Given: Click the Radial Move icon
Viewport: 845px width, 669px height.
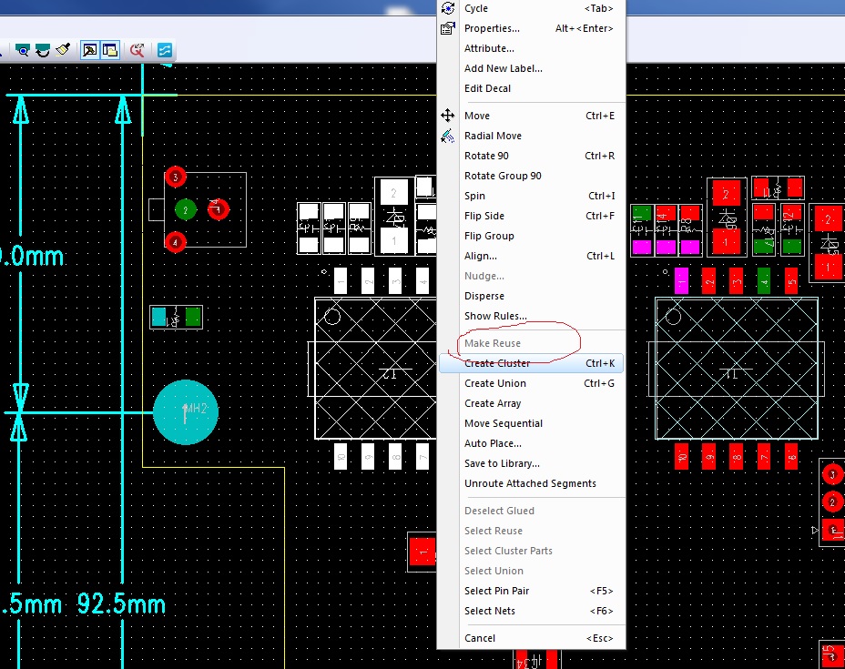Looking at the screenshot, I should pos(447,136).
